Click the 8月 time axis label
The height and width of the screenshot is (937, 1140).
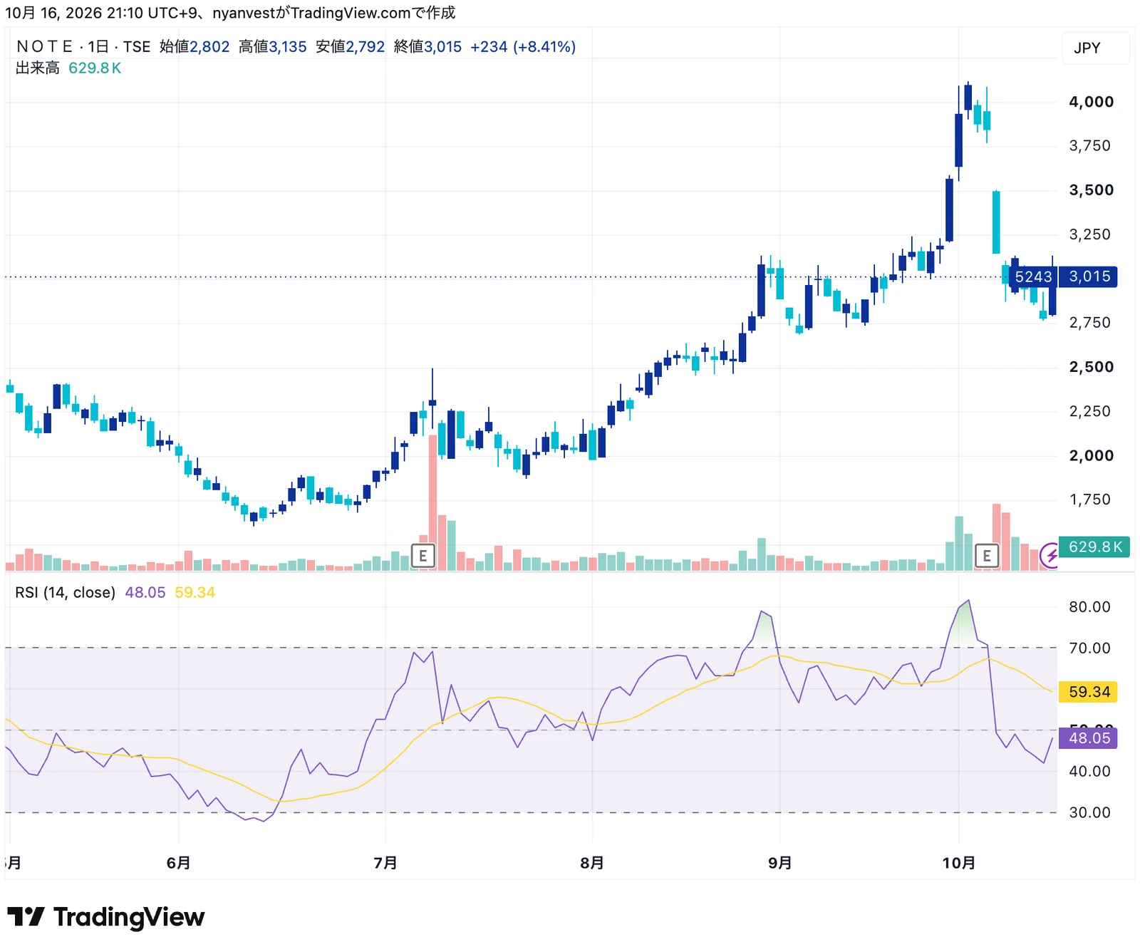point(592,863)
